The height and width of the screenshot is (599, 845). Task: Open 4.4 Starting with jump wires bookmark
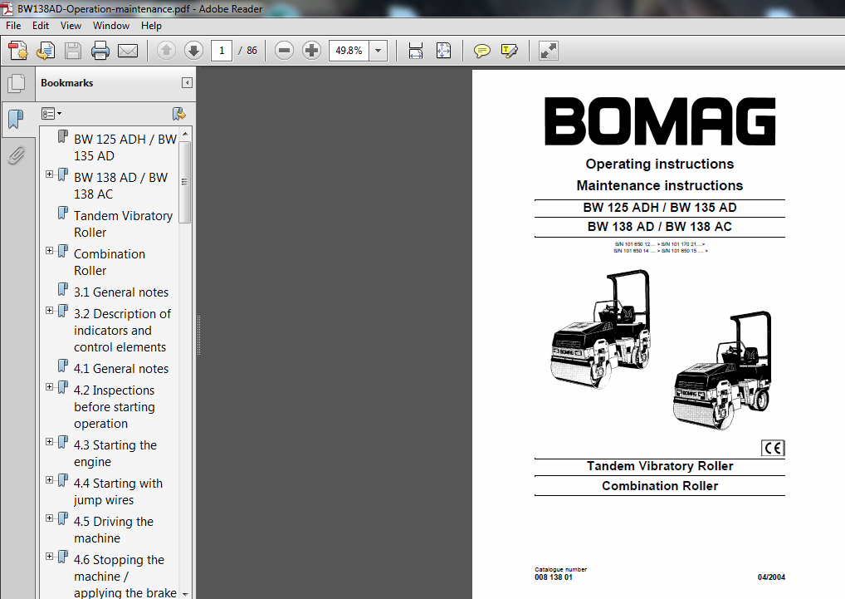tap(118, 492)
